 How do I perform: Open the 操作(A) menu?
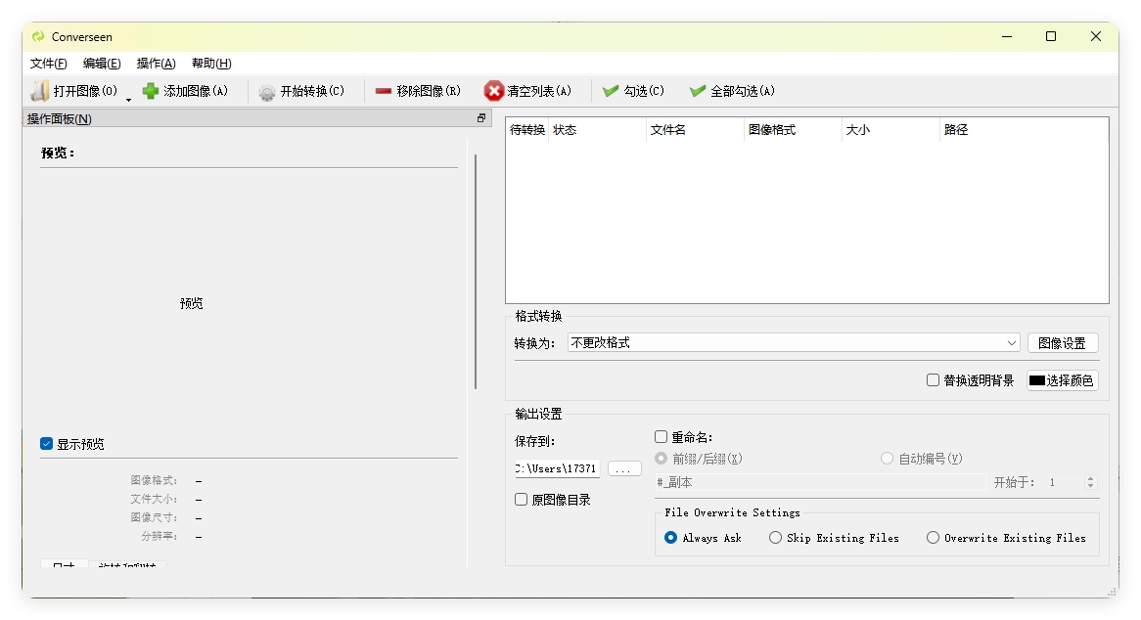(155, 63)
